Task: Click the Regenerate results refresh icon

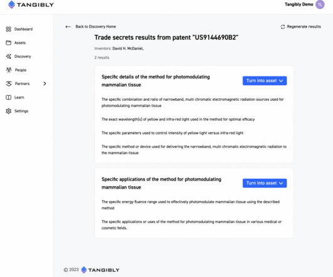Action: (283, 27)
